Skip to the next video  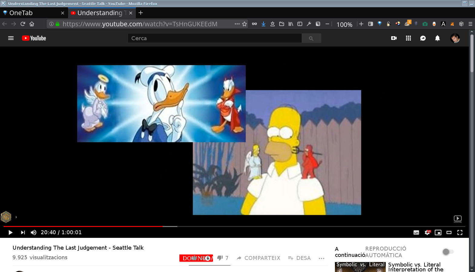point(23,232)
